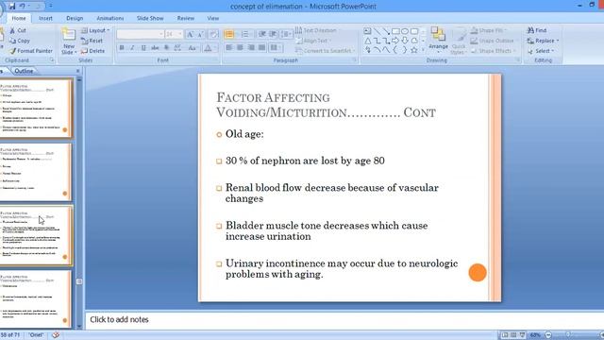Open the Arrange menu
The image size is (604, 340).
pyautogui.click(x=438, y=40)
